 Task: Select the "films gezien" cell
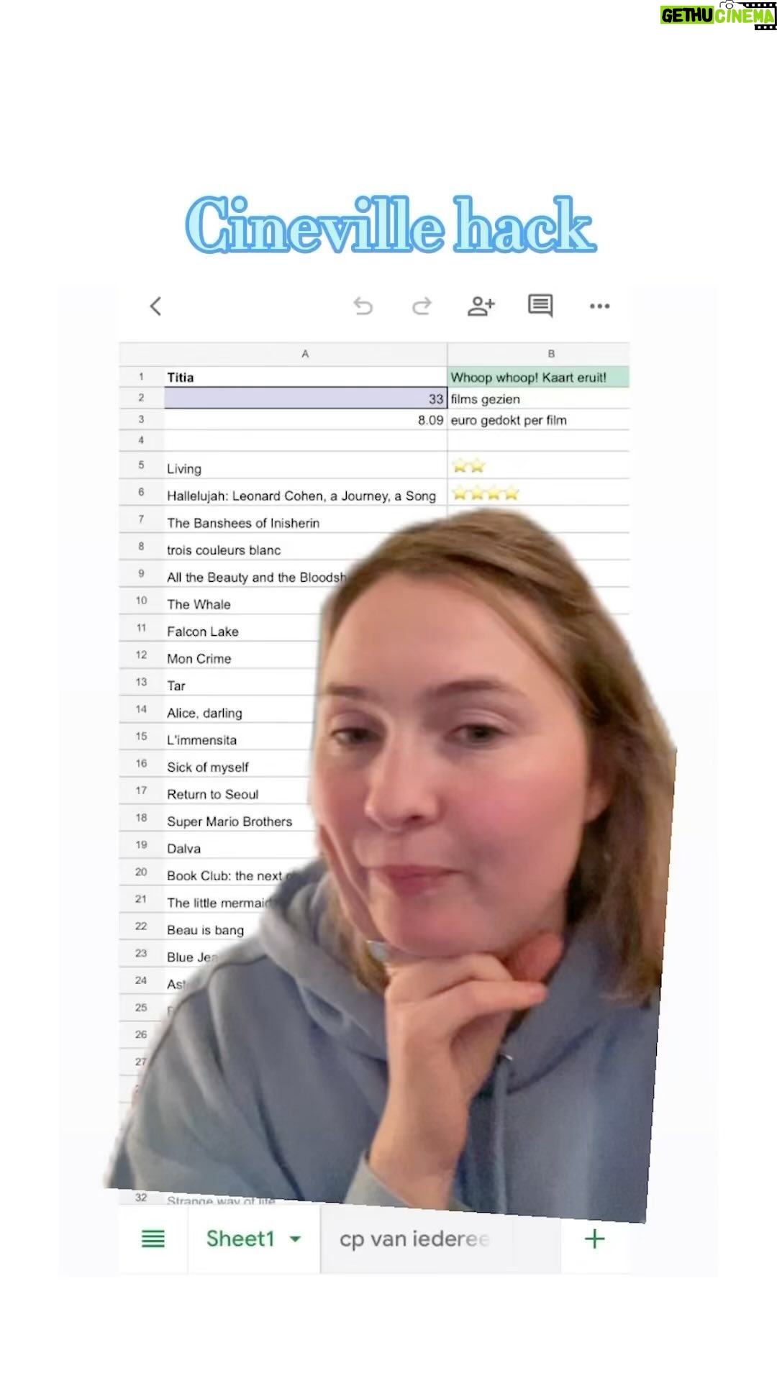point(538,398)
